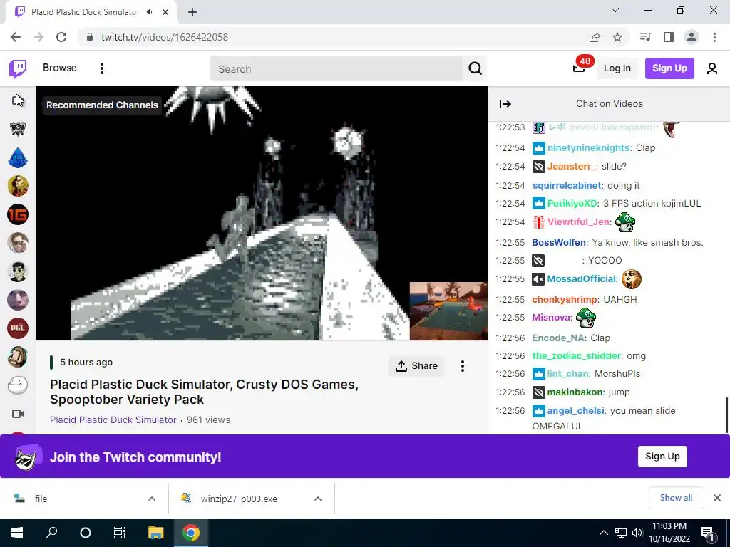Open the PGL channel avatar
The image size is (730, 547).
coord(18,328)
